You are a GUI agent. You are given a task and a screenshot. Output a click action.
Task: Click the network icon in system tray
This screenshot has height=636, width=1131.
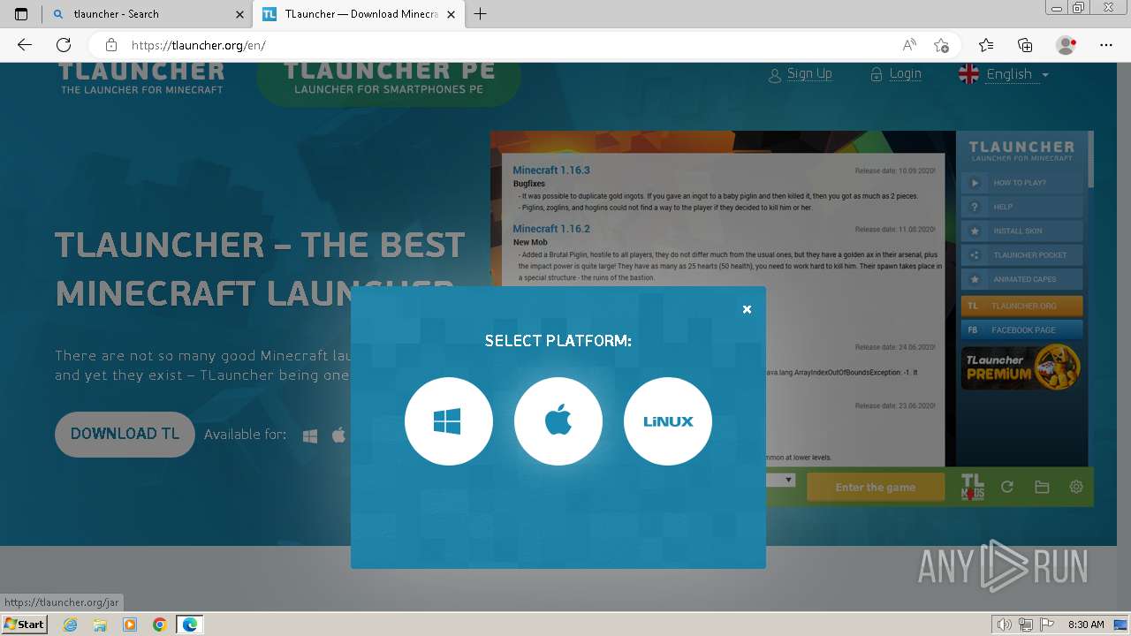(1026, 625)
